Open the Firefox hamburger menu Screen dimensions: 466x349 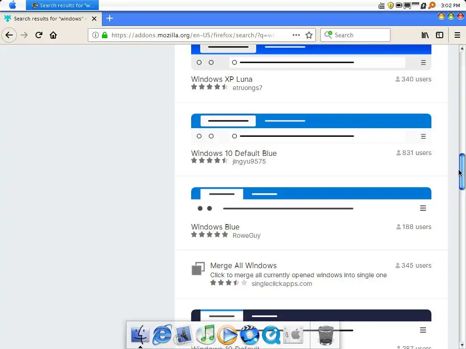[457, 35]
